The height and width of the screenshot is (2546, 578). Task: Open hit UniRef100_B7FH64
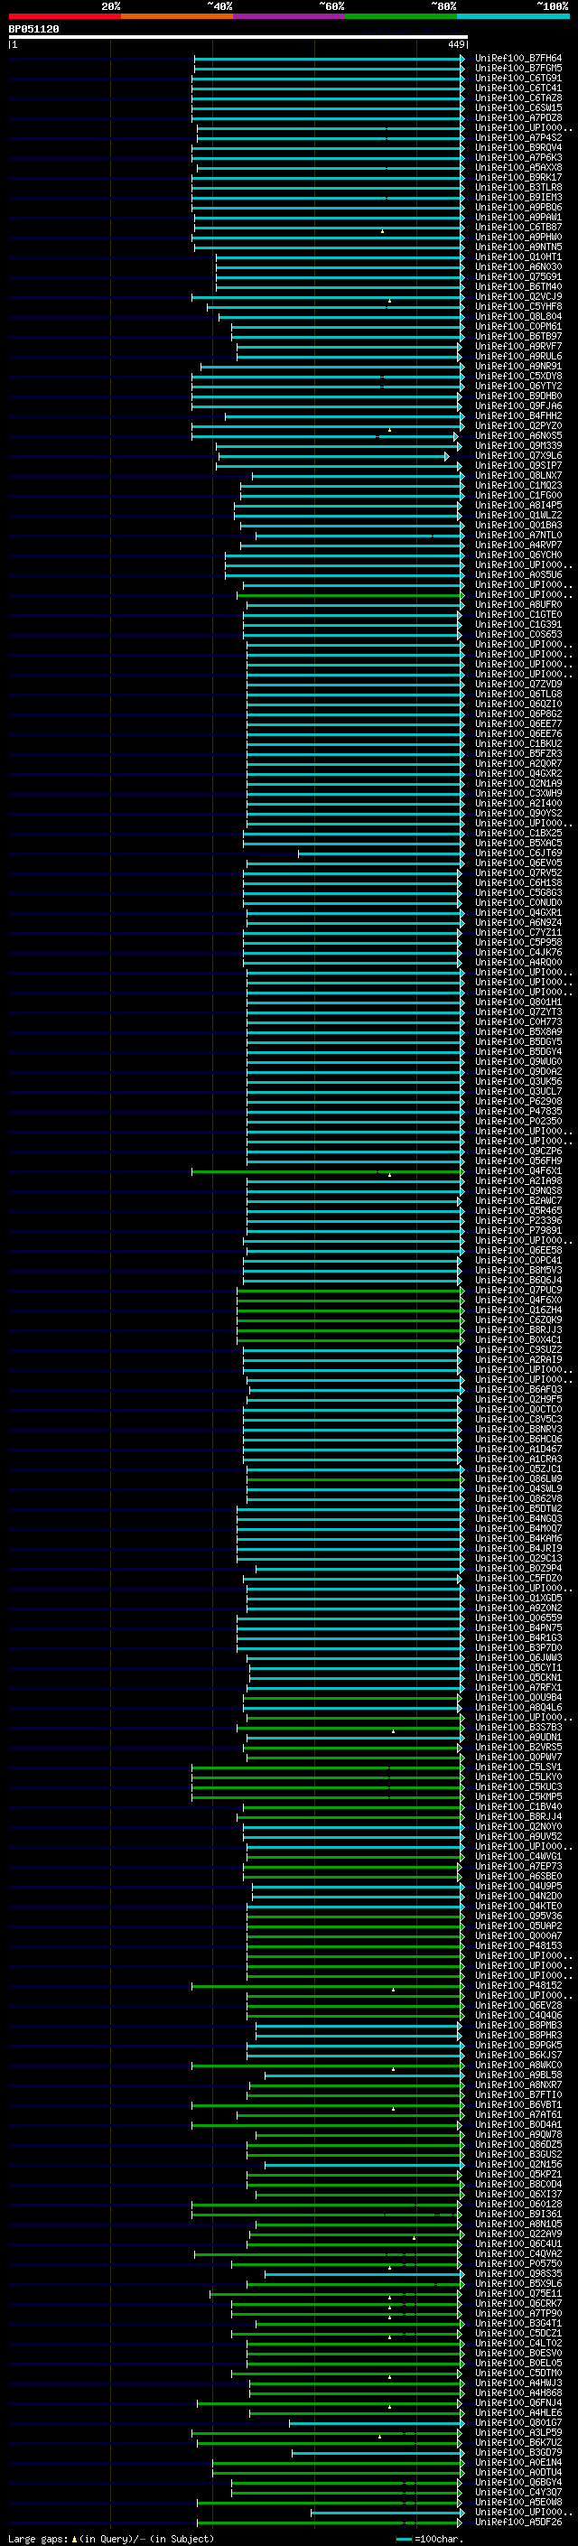pyautogui.click(x=518, y=59)
